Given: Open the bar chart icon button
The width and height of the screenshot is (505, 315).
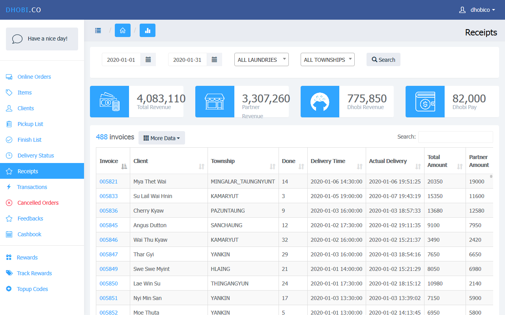Looking at the screenshot, I should (148, 30).
